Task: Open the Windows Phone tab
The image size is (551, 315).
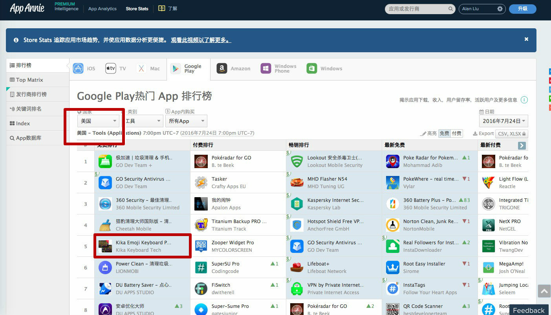Action: (x=278, y=68)
